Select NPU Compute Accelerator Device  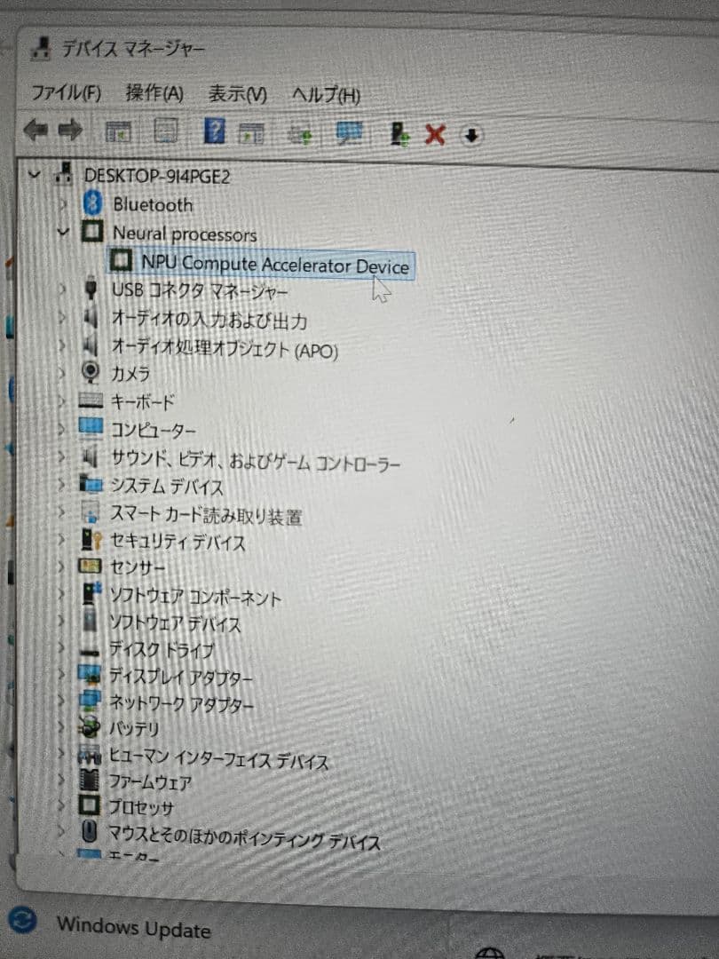click(274, 265)
